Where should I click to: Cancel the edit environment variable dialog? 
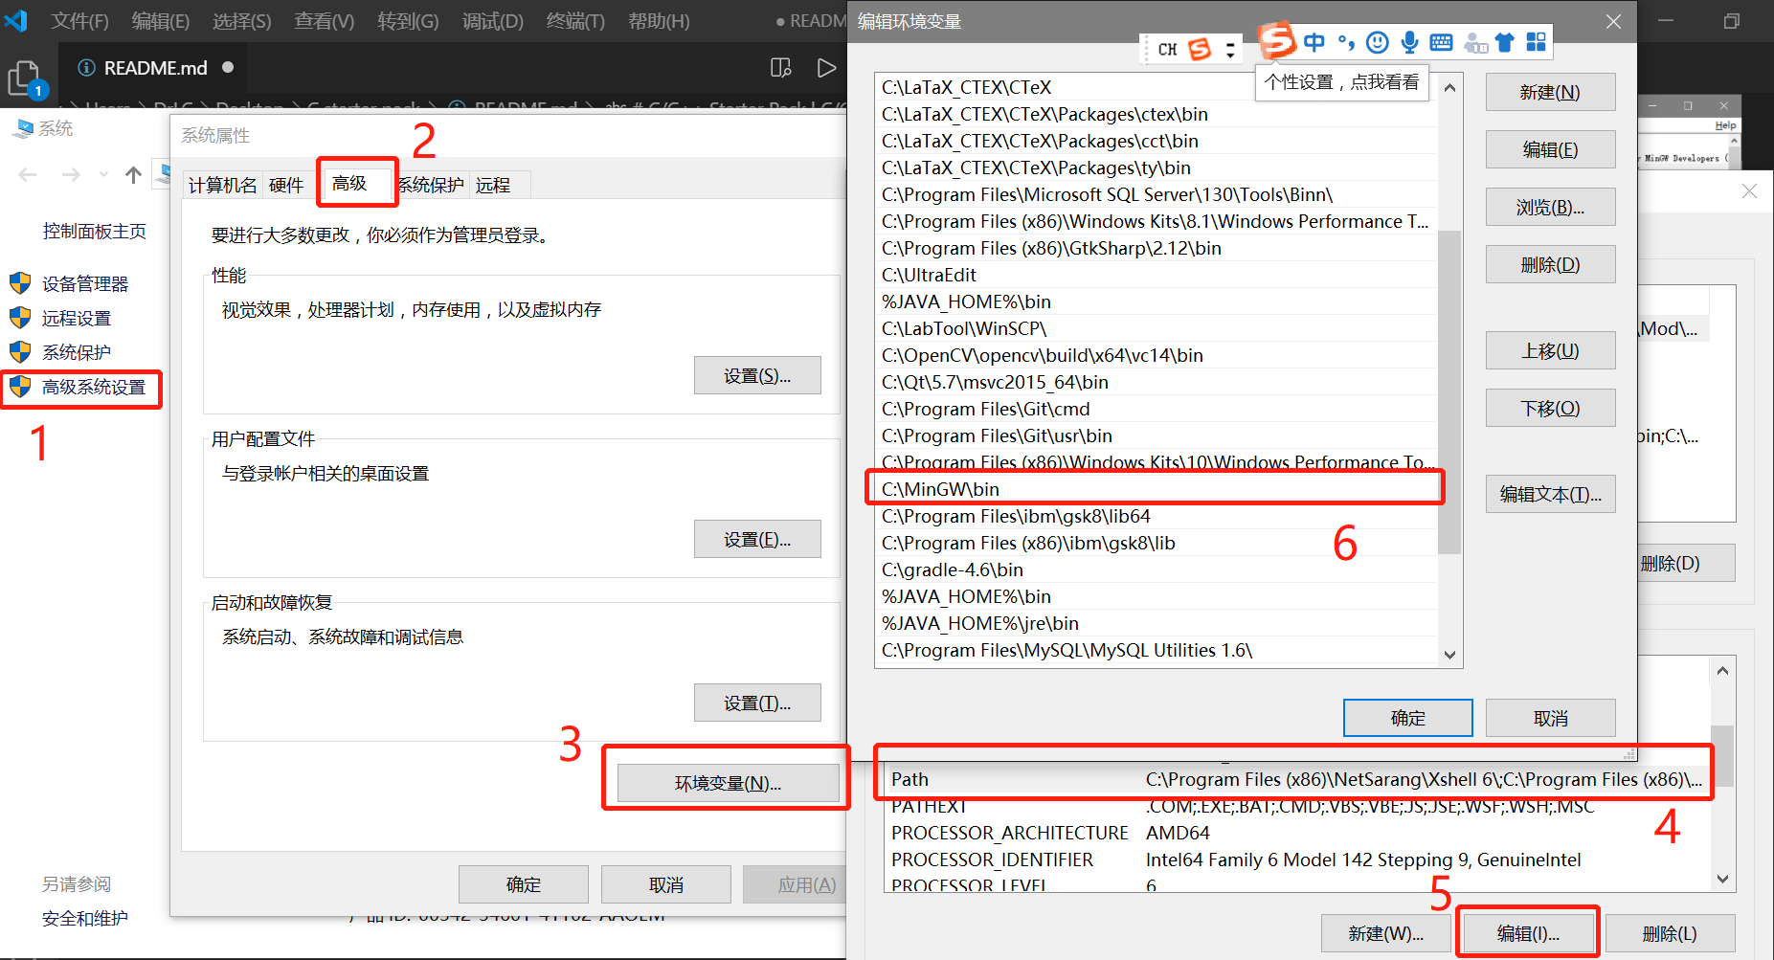(x=1550, y=718)
